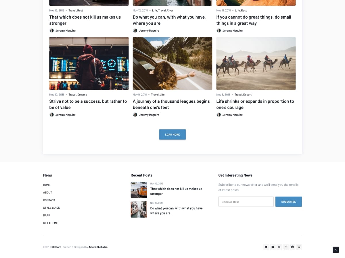This screenshot has height=258, width=345.
Task: Open the Twitter social icon in footer
Action: point(266,247)
